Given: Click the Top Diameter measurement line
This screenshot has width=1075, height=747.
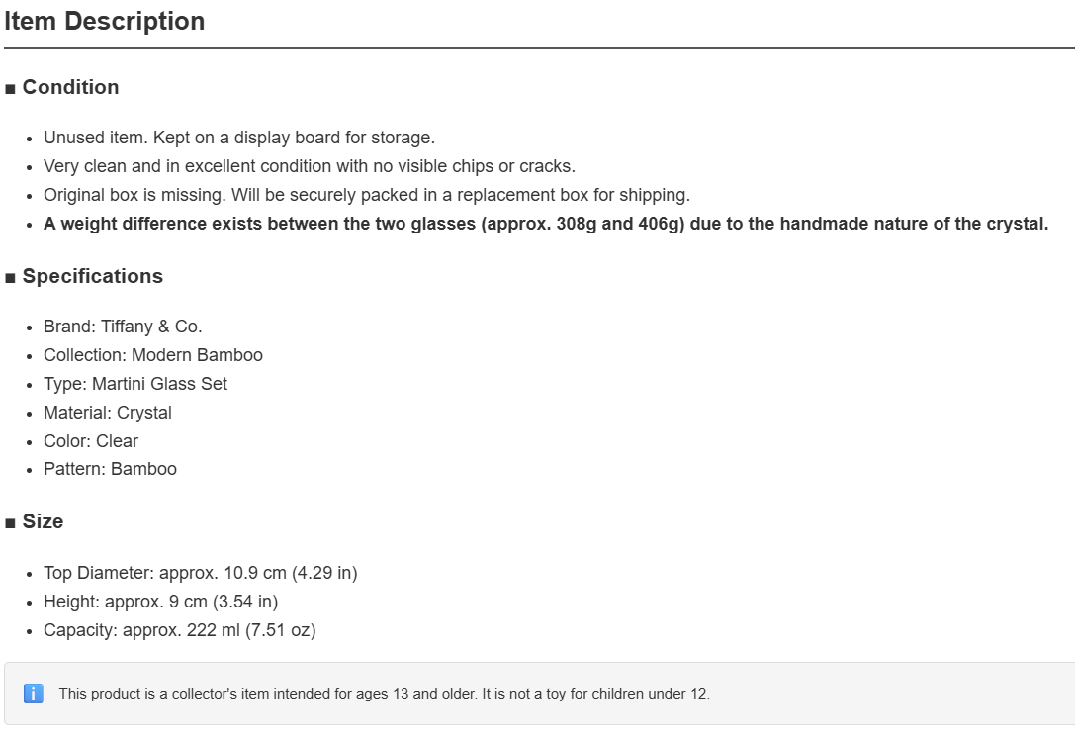Looking at the screenshot, I should 200,573.
